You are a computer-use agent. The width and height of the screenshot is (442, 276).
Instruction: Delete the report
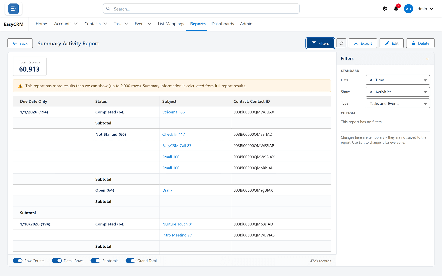[x=420, y=43]
